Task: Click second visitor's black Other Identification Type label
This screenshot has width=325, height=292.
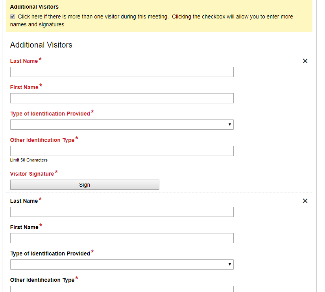Action: click(x=42, y=280)
